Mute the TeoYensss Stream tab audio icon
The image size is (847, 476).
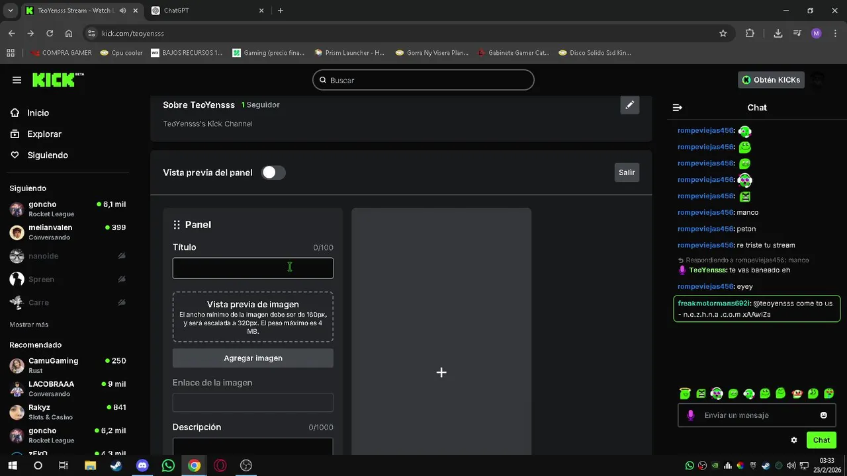pyautogui.click(x=122, y=11)
